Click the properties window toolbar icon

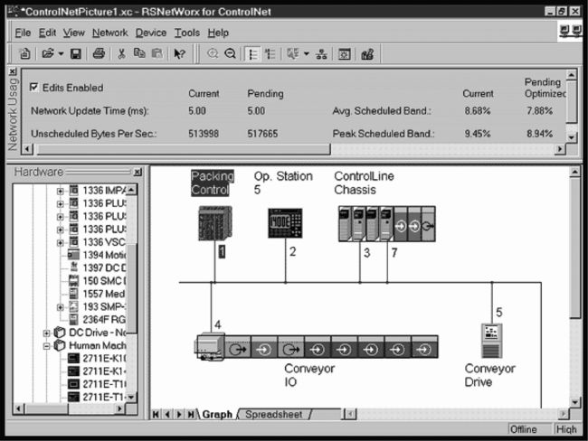click(345, 54)
